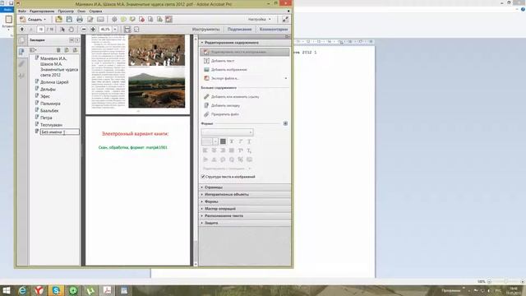Open Acrobat from the Windows taskbar

(x=108, y=290)
